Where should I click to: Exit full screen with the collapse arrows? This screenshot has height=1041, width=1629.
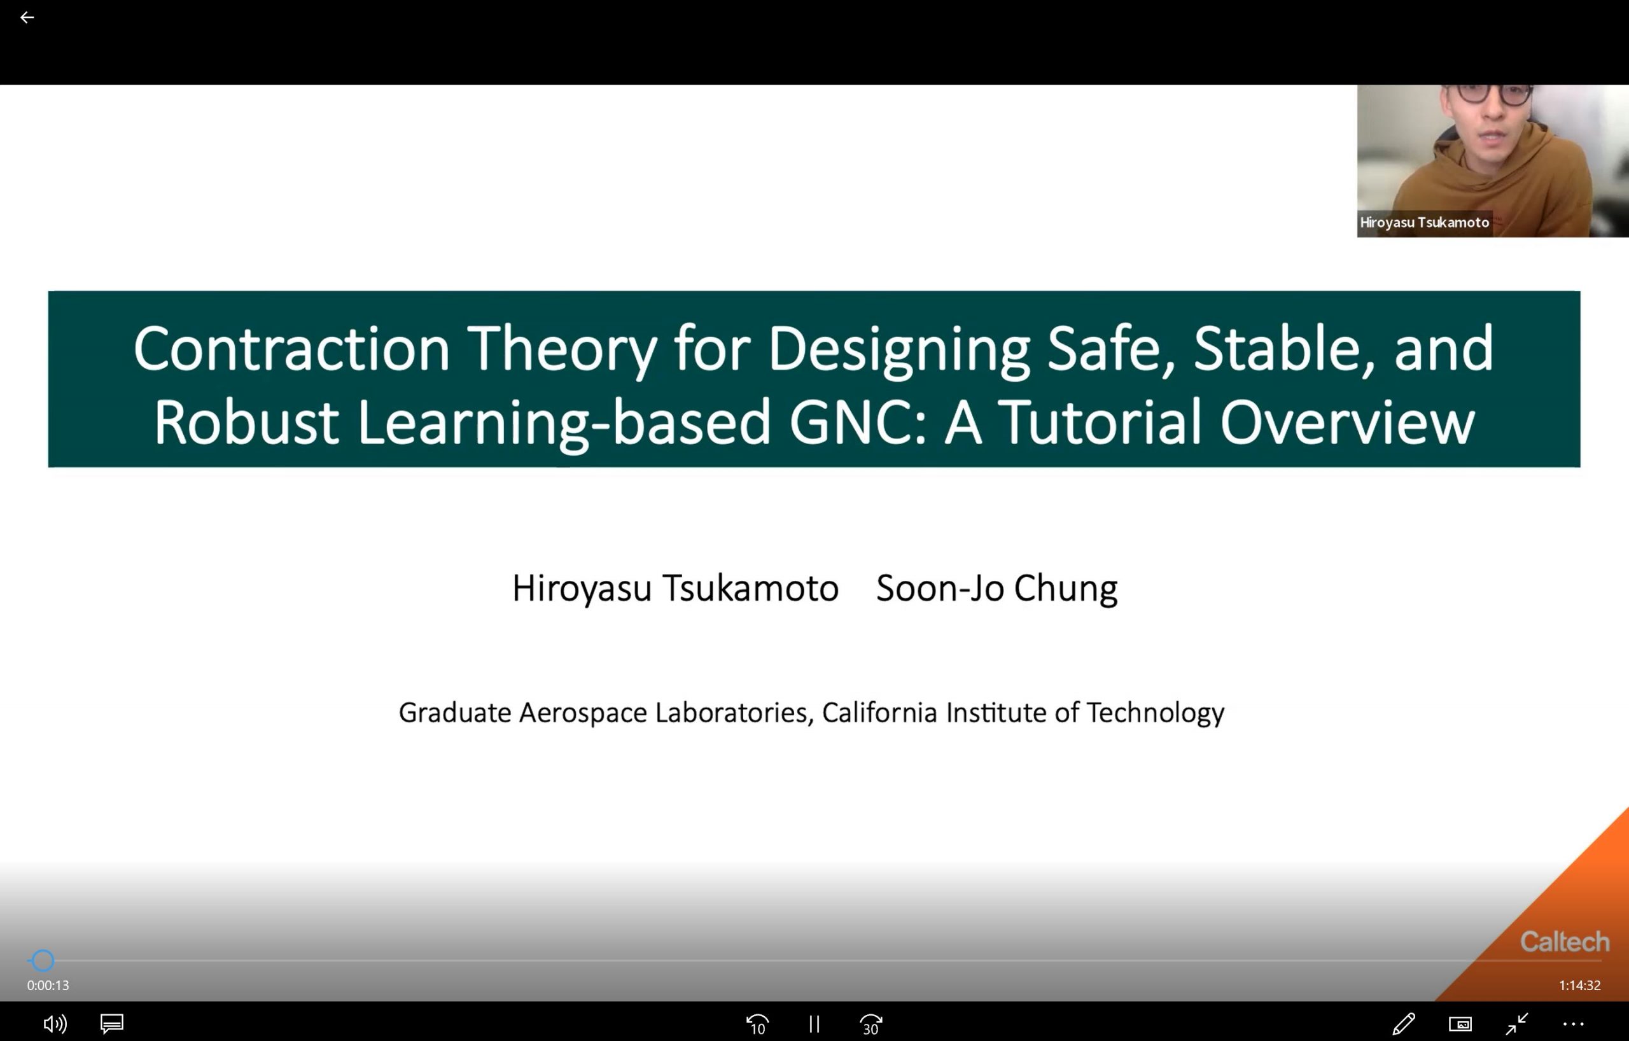pos(1517,1023)
